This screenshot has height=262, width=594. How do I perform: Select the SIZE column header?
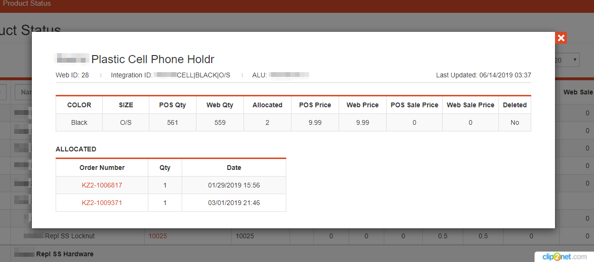(x=126, y=105)
